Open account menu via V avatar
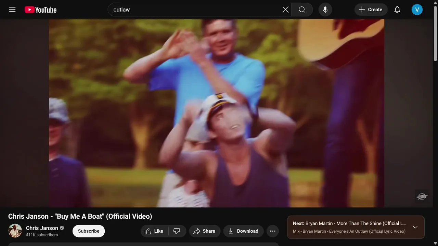438x246 pixels. (x=417, y=10)
